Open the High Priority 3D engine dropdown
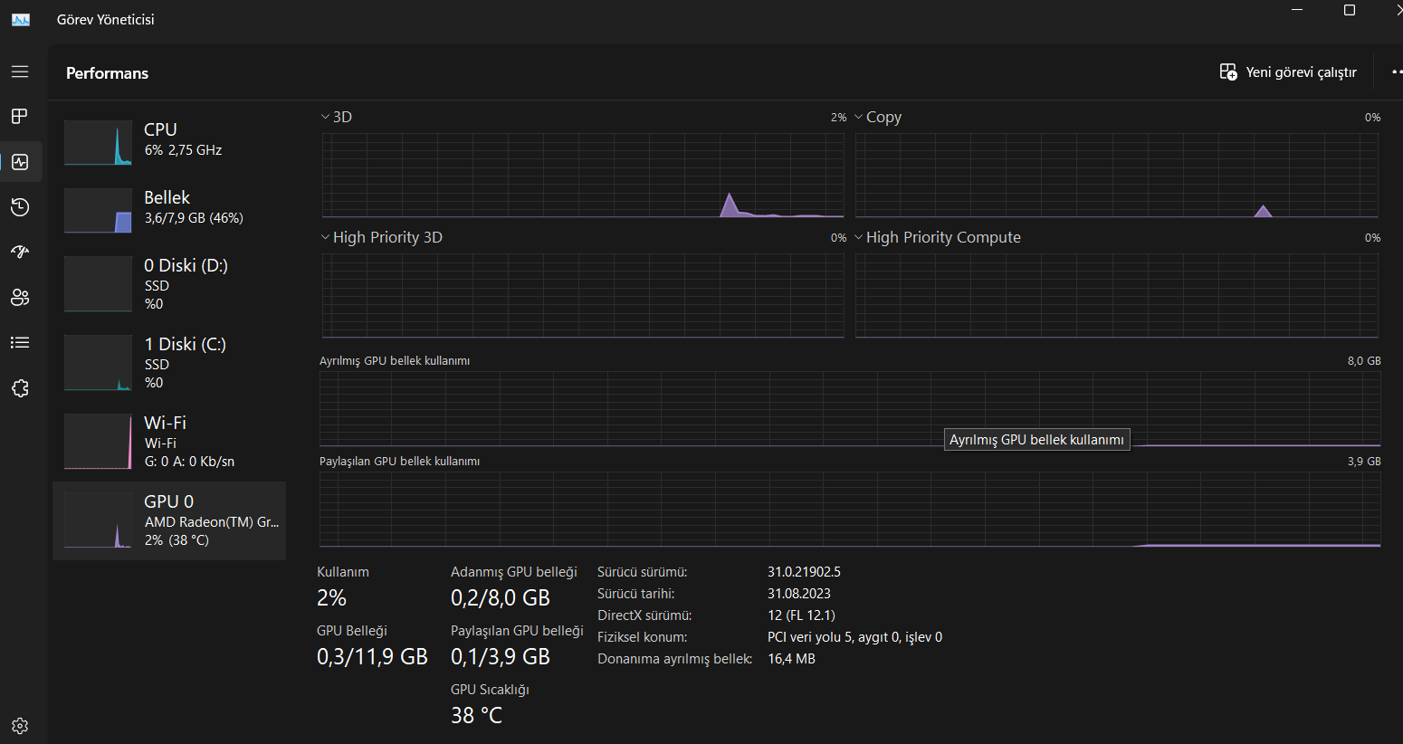 coord(382,237)
